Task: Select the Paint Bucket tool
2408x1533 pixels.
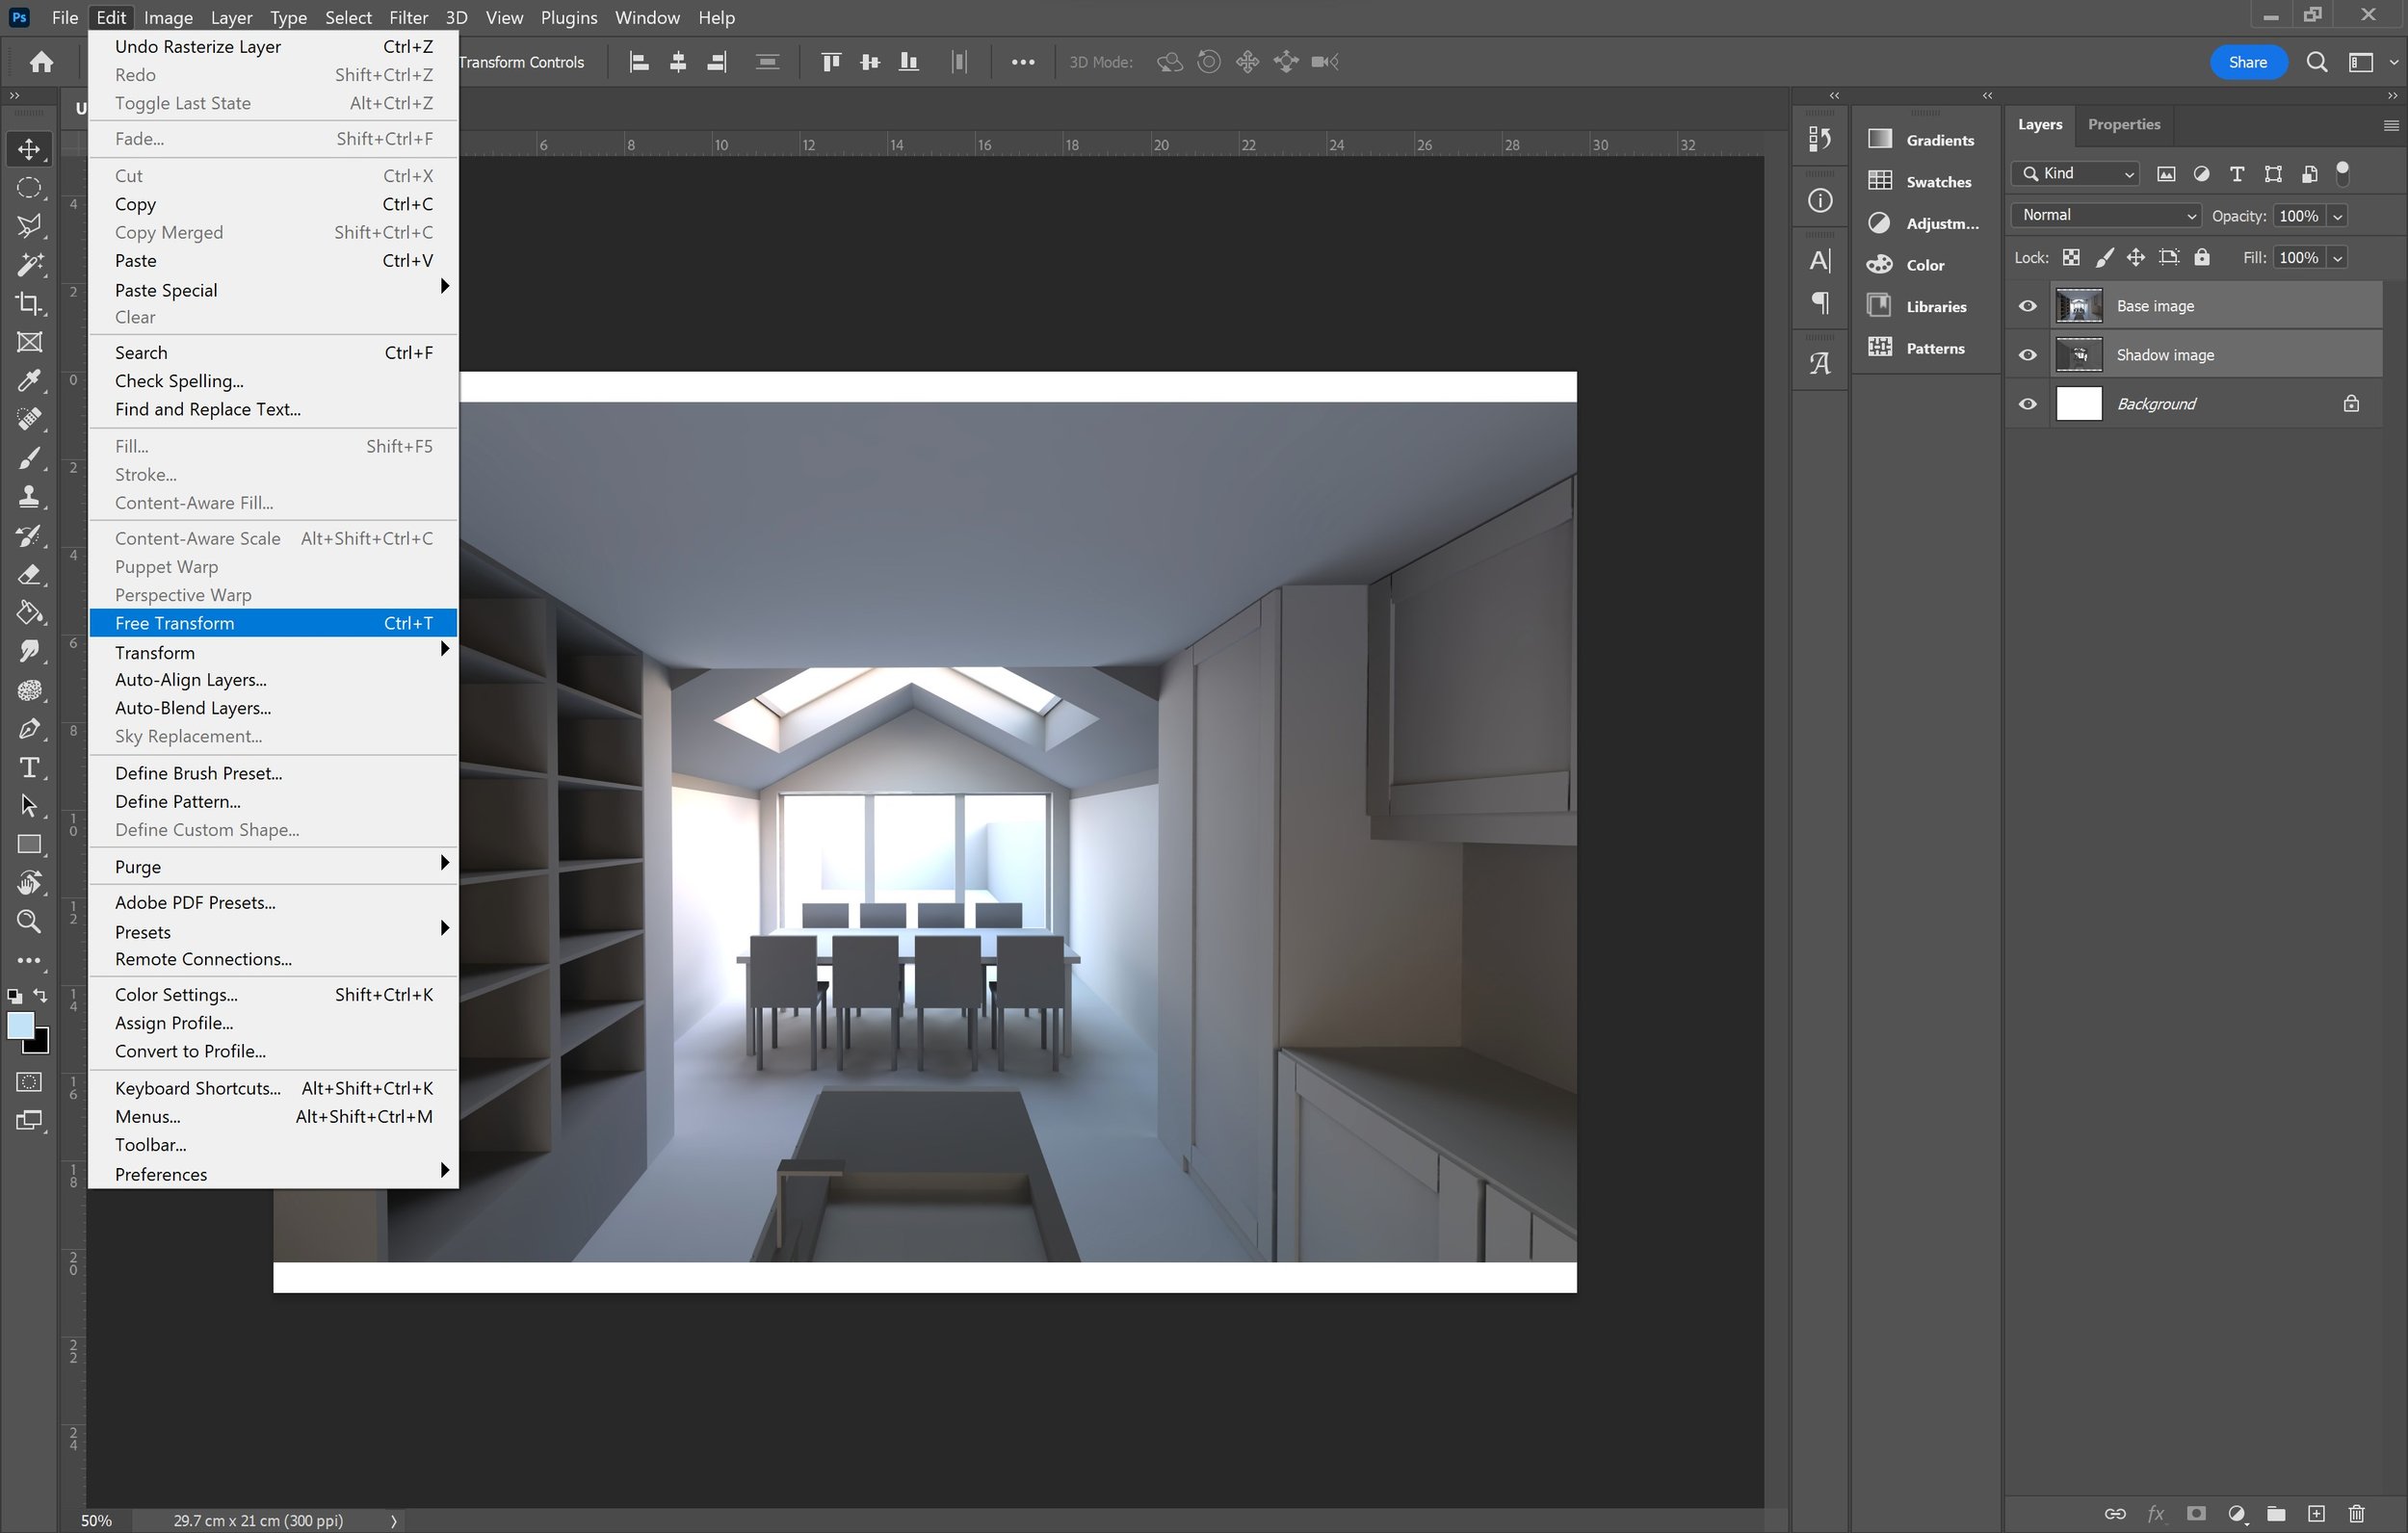Action: (x=29, y=612)
